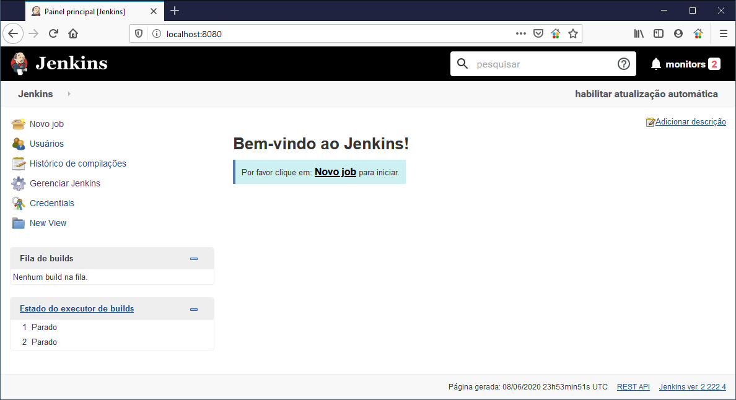Viewport: 736px width, 400px height.
Task: Open Gerenciar Jenkins settings
Action: tap(65, 183)
